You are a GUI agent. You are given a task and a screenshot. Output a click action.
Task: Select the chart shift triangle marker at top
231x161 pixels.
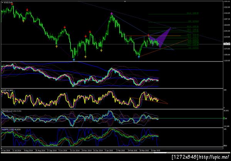pyautogui.click(x=125, y=2)
